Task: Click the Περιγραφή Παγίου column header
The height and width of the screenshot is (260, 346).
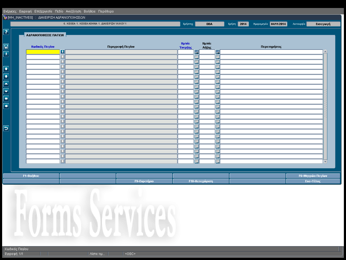Action: (x=121, y=47)
